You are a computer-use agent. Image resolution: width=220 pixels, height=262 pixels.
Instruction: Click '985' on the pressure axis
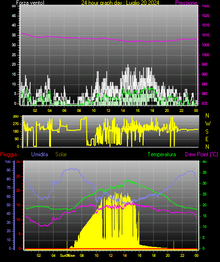tap(204, 84)
